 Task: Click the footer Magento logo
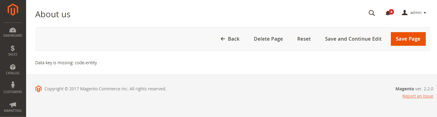(x=38, y=89)
